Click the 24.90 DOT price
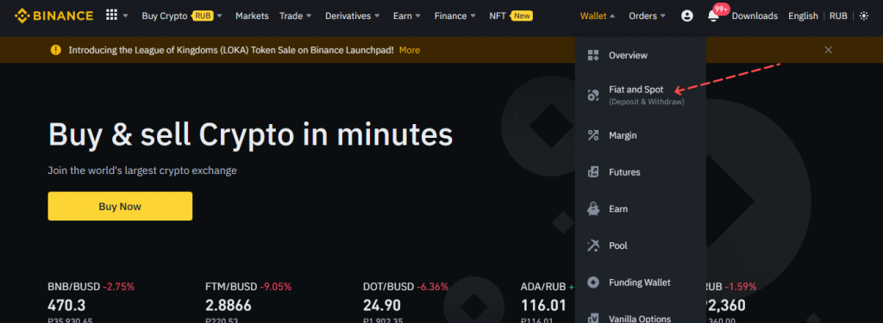883x323 pixels. [382, 306]
